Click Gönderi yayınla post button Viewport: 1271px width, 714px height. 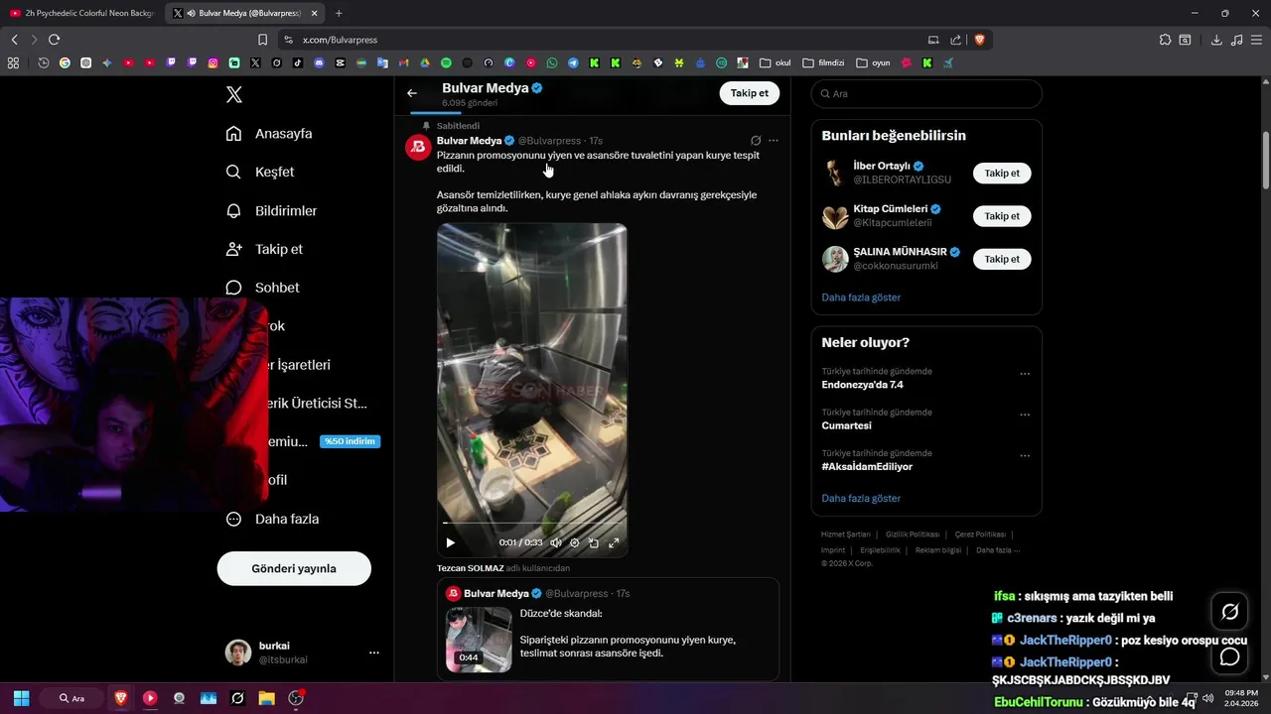tap(294, 568)
